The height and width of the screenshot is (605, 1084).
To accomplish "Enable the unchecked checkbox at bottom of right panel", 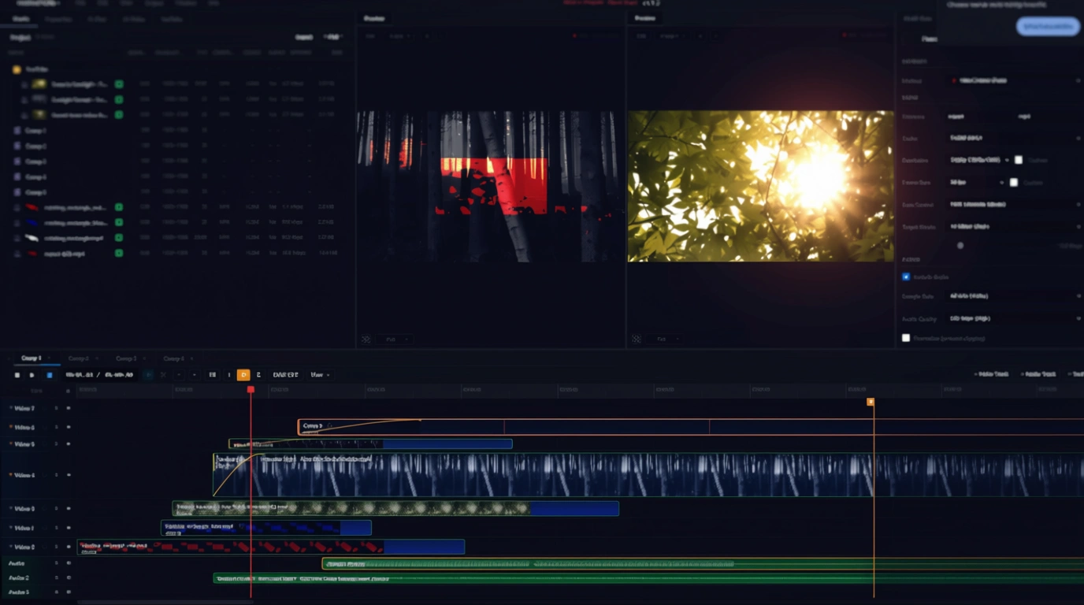I will (x=906, y=338).
